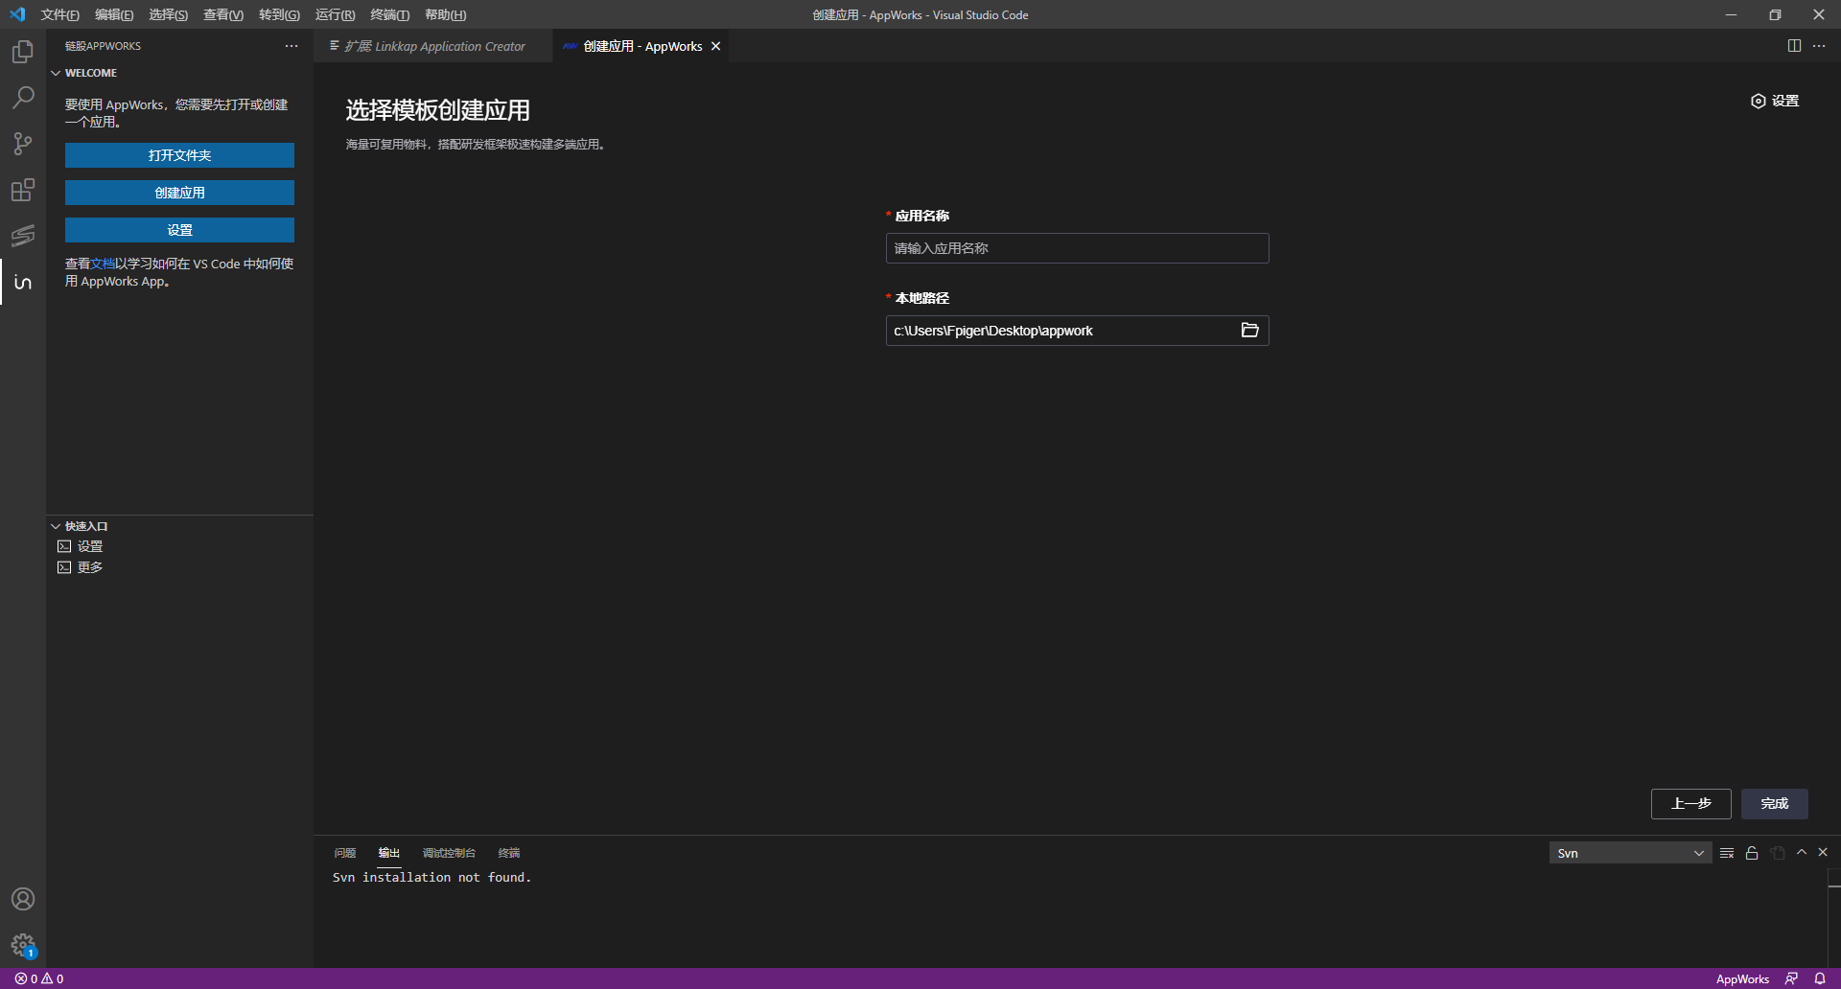
Task: Open the 选择(S) menu
Action: pyautogui.click(x=169, y=14)
